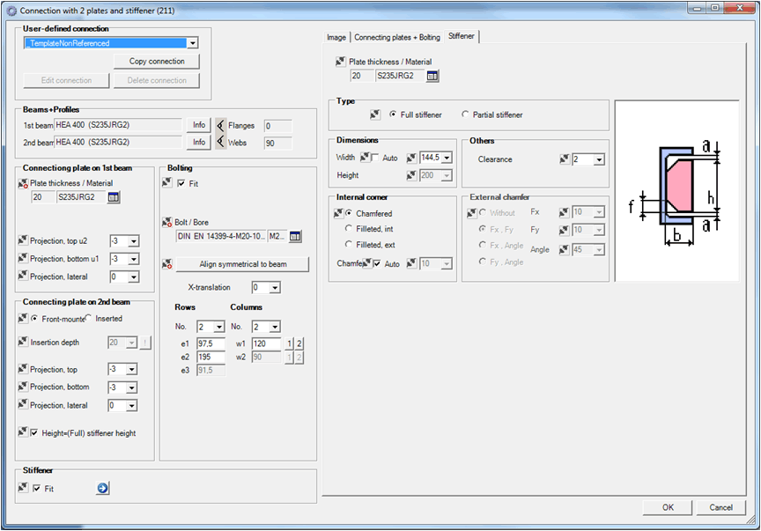This screenshot has height=531, width=761.
Task: Open bolt selection table next to Bolt / Bore
Action: point(295,236)
